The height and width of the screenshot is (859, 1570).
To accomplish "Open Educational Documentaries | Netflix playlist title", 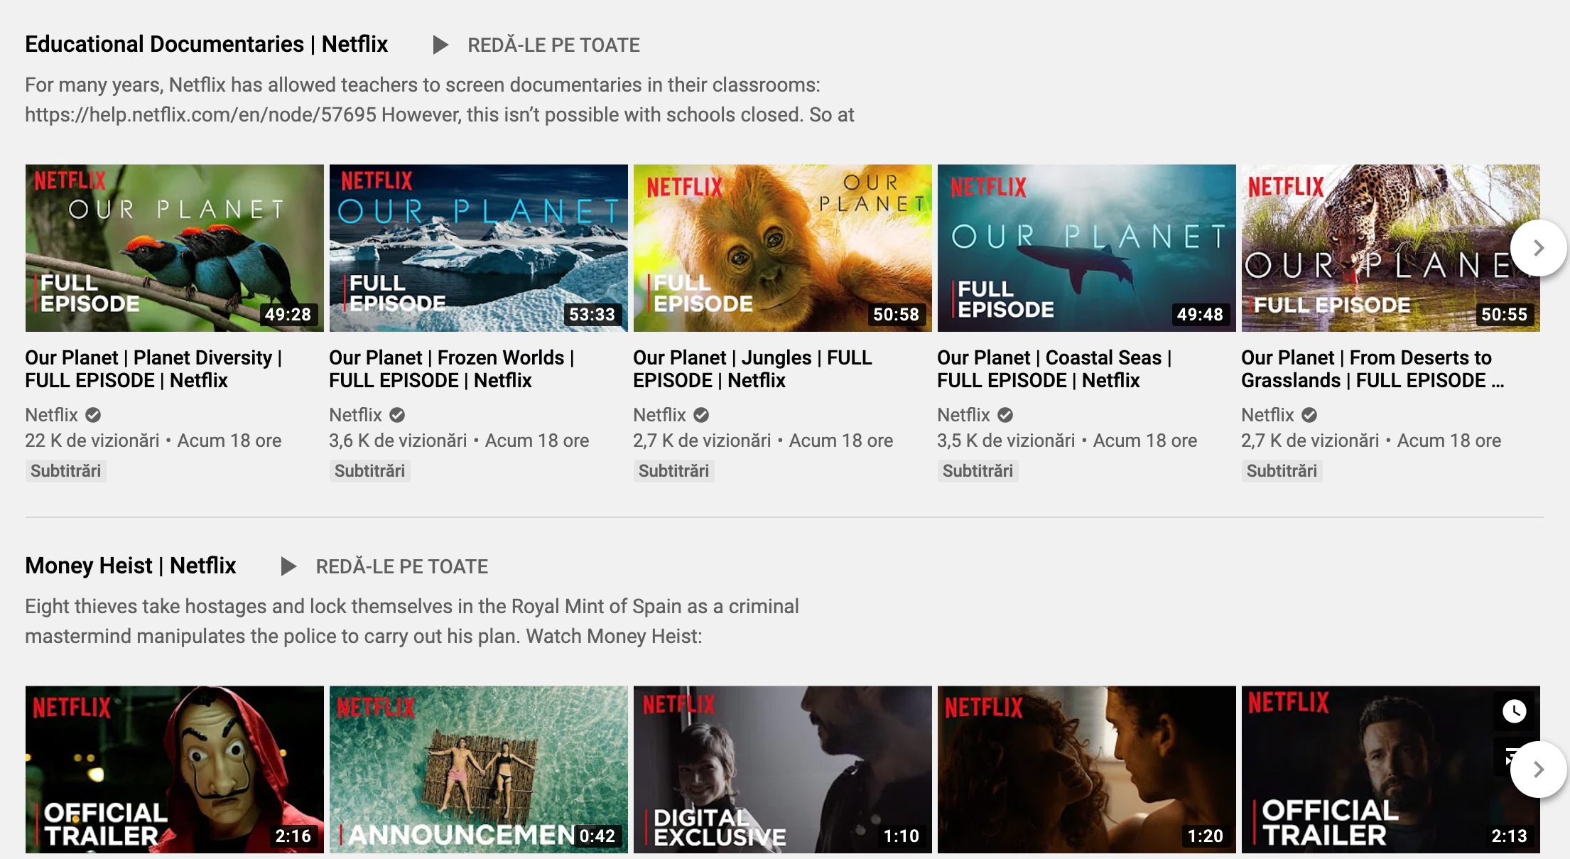I will click(206, 45).
